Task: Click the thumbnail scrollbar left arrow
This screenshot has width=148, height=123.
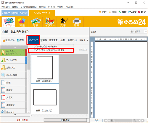Action: [x=32, y=115]
